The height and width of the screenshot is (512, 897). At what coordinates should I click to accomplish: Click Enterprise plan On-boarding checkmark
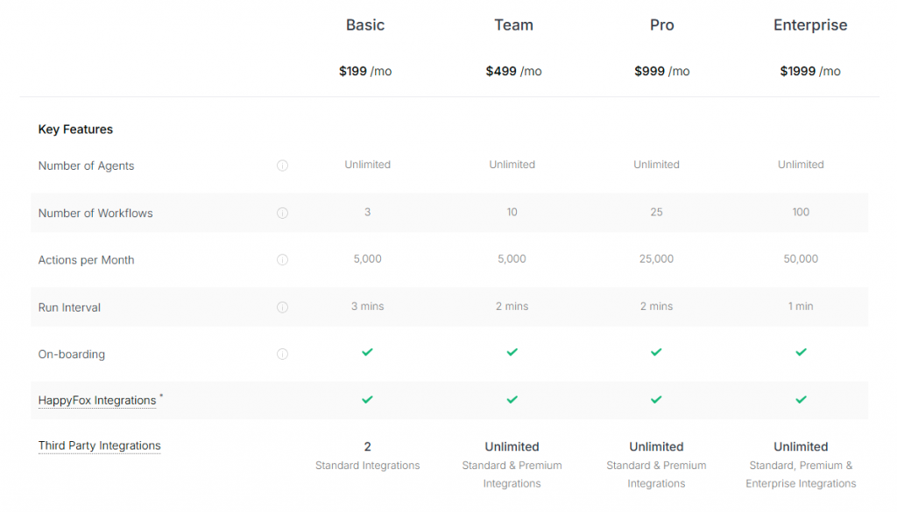pyautogui.click(x=801, y=352)
